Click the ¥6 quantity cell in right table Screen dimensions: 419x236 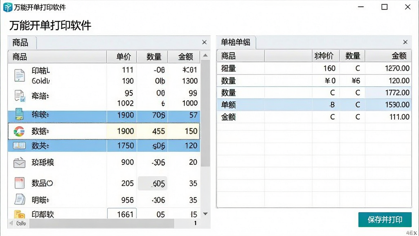tap(356, 81)
